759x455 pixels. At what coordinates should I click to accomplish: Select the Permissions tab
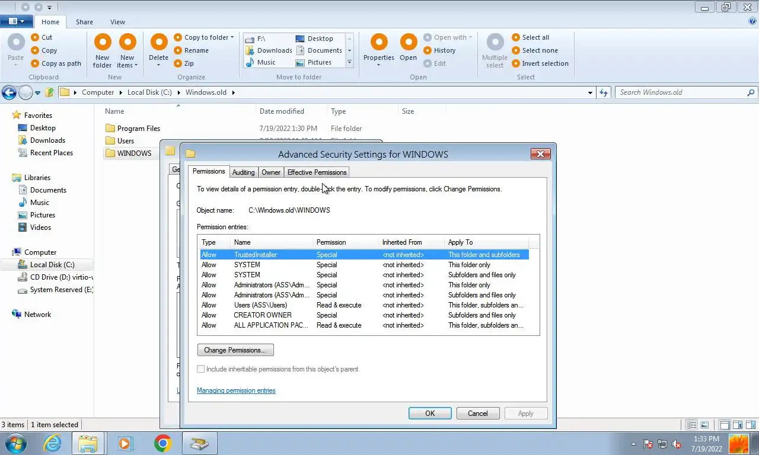click(x=209, y=171)
